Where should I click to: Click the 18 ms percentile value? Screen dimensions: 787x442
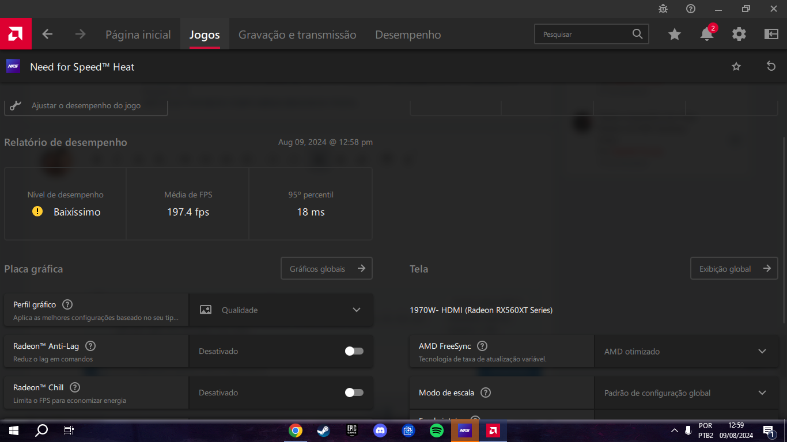311,212
